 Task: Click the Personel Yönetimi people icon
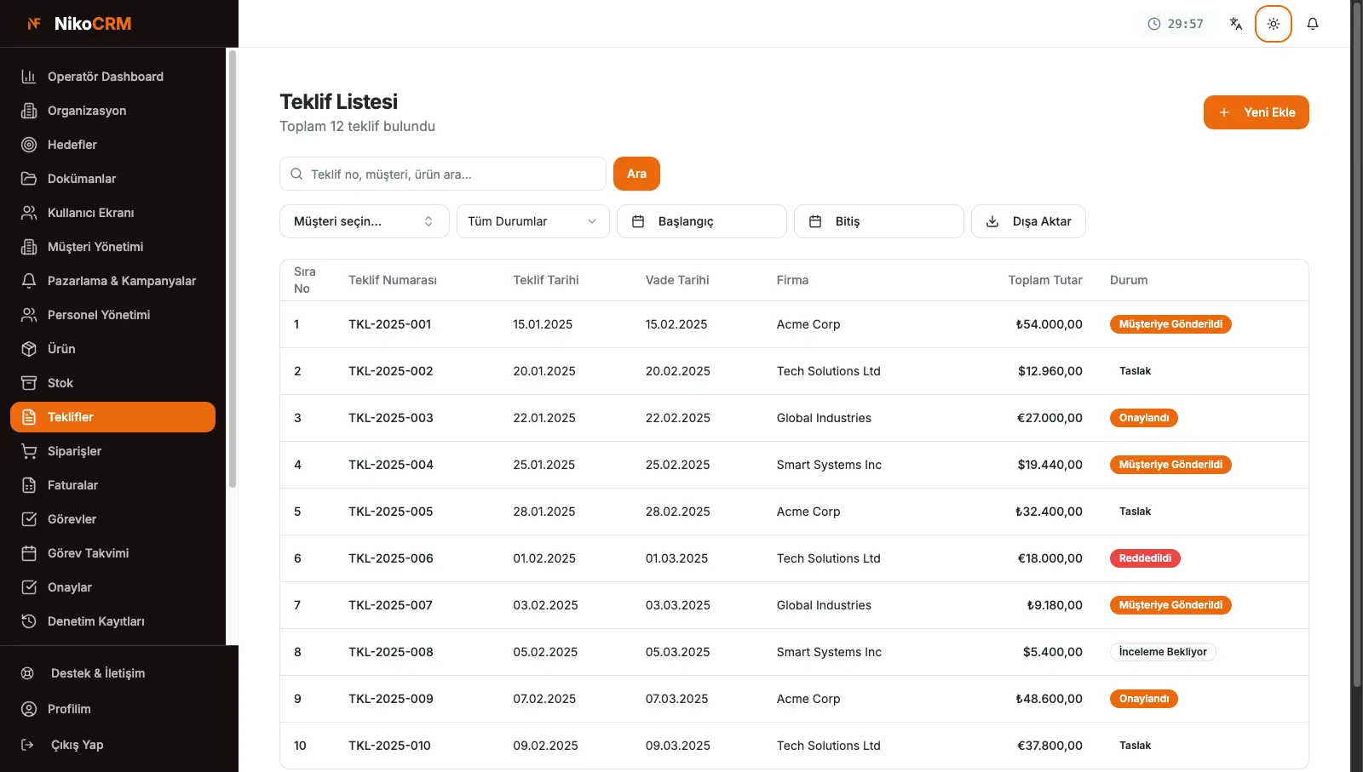pyautogui.click(x=29, y=315)
